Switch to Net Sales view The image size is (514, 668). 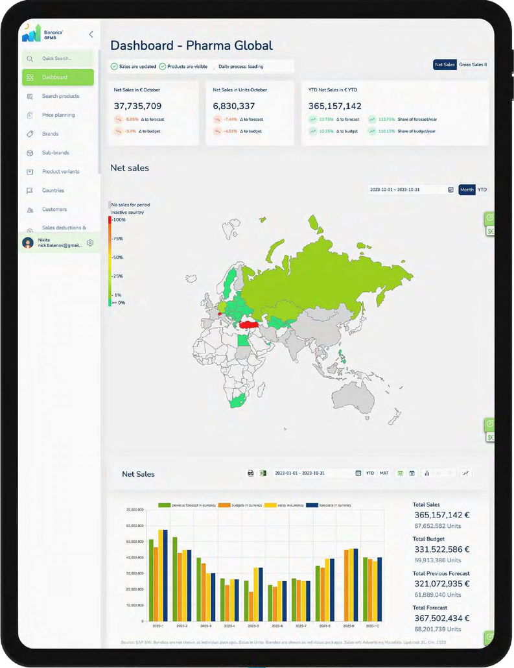(x=445, y=65)
